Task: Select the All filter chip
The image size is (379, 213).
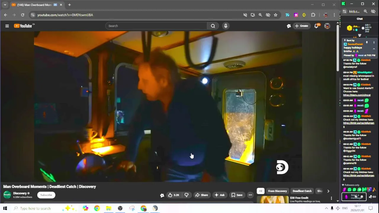Action: click(261, 191)
